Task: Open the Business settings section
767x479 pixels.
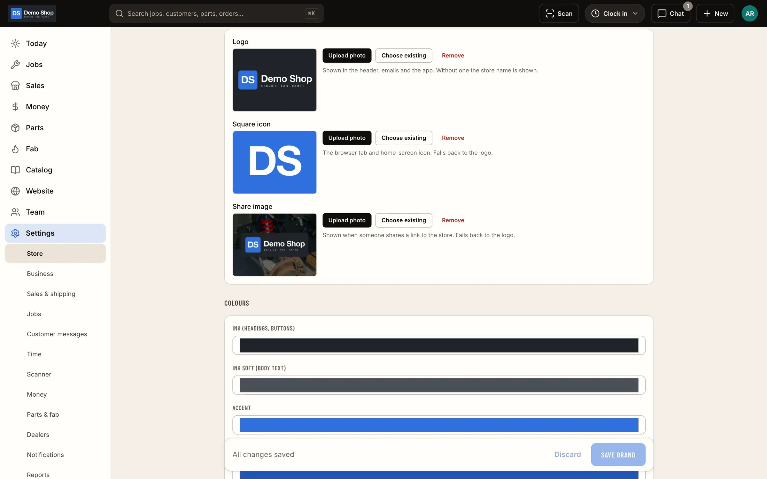Action: (x=40, y=274)
